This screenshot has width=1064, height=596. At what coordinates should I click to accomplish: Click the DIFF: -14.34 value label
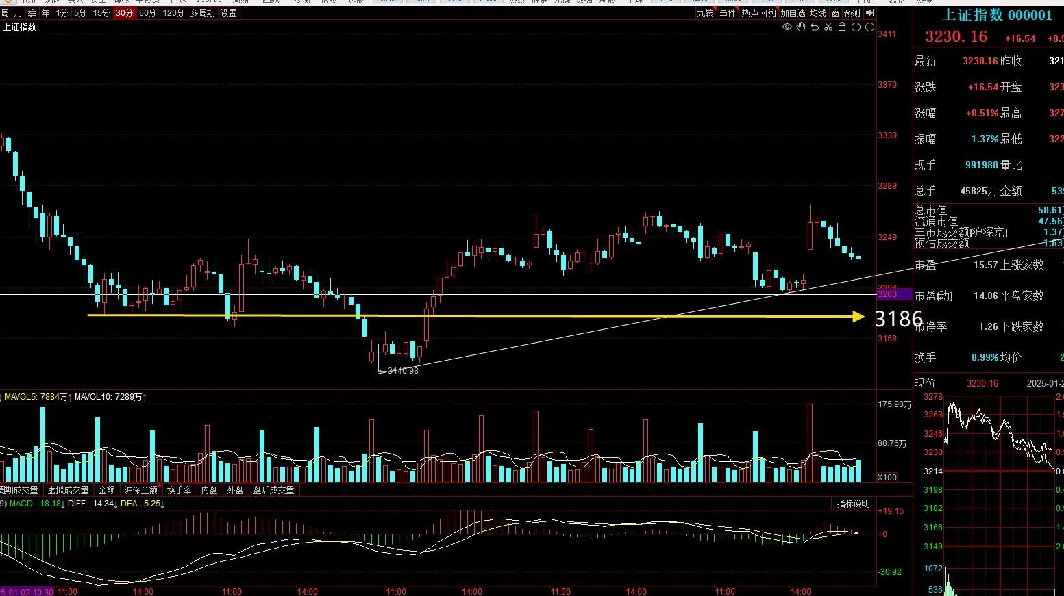point(92,504)
